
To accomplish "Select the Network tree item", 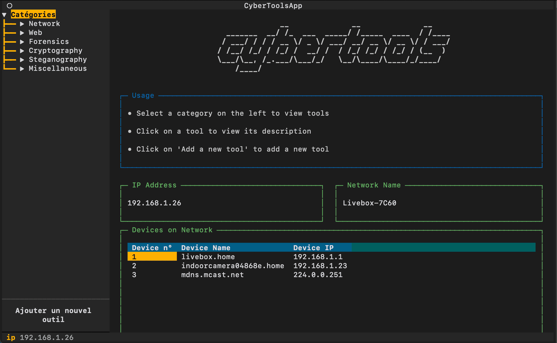I will [44, 24].
